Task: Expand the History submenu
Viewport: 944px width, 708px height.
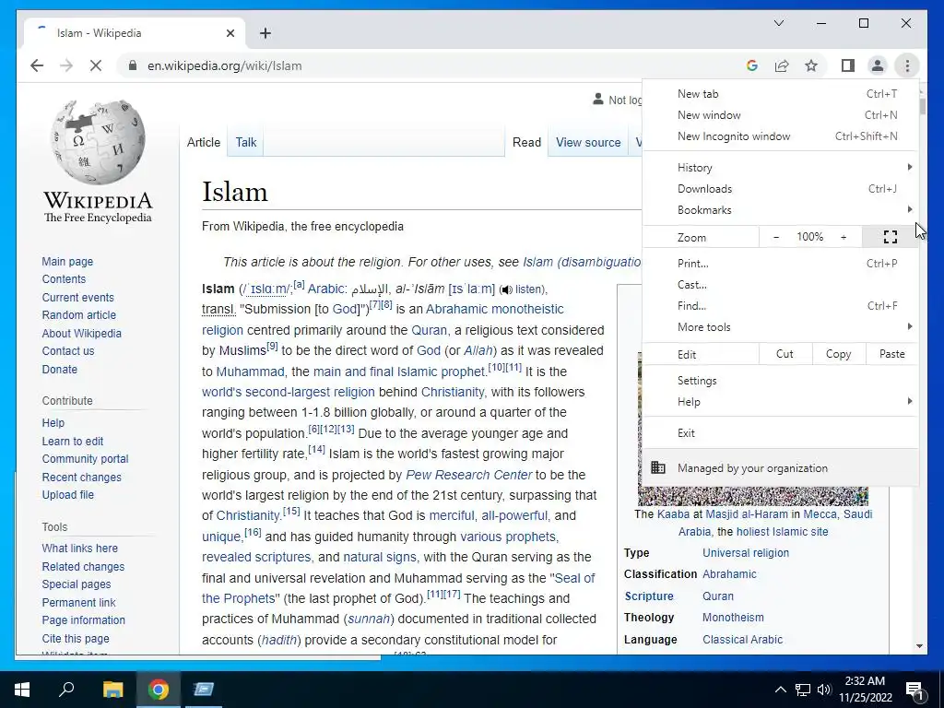Action: 780,168
